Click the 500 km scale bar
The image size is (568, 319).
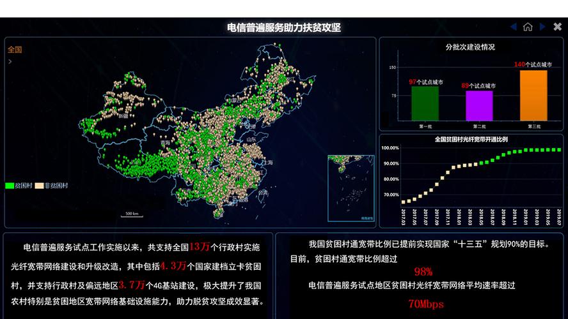[132, 214]
